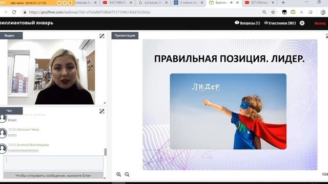328x184 pixels.
Task: Click the pruffme.com address bar URL
Action: coord(90,12)
